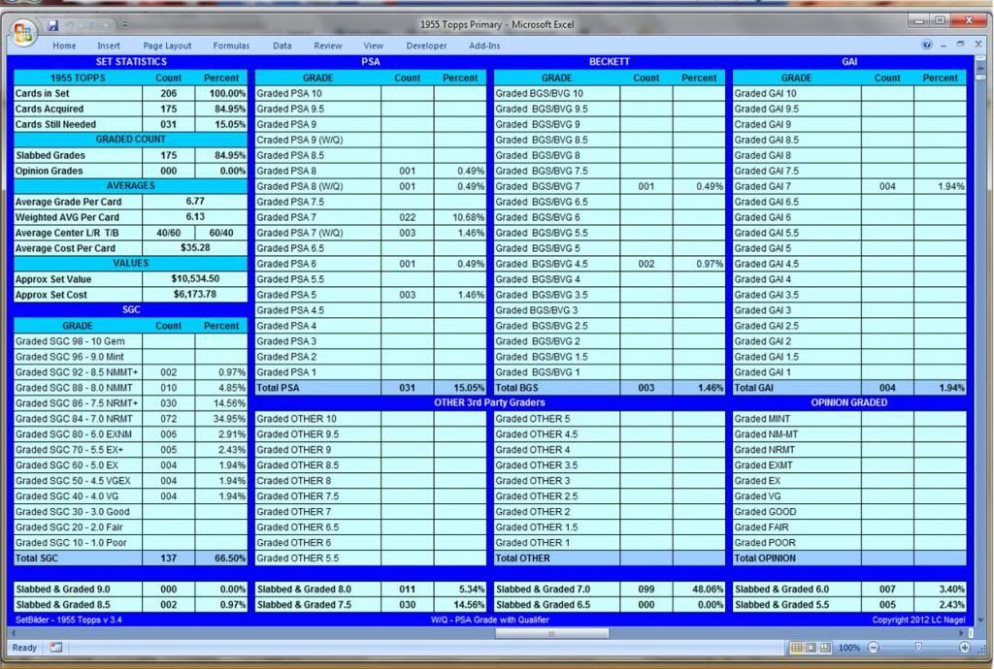Image resolution: width=994 pixels, height=669 pixels.
Task: Open Customize Quick Access Toolbar dropdown
Action: (x=125, y=25)
